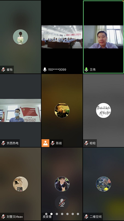Select 哈哈's calligraphy avatar
The width and height of the screenshot is (124, 221).
[103, 110]
